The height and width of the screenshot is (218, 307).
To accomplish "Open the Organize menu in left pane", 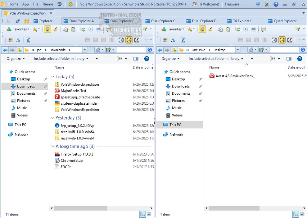I will click(x=16, y=59).
